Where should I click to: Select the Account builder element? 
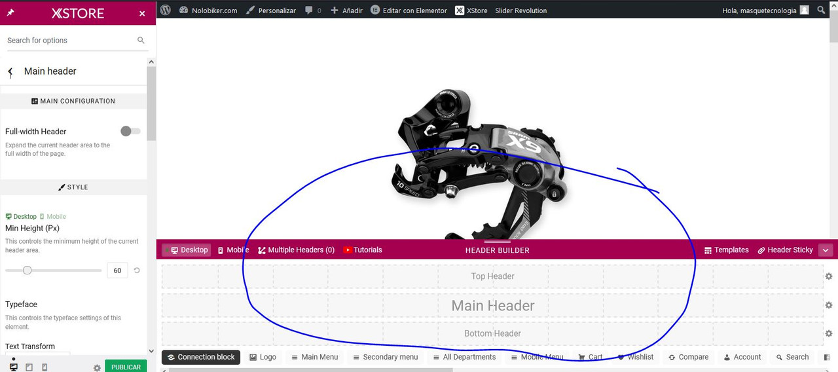(x=742, y=357)
